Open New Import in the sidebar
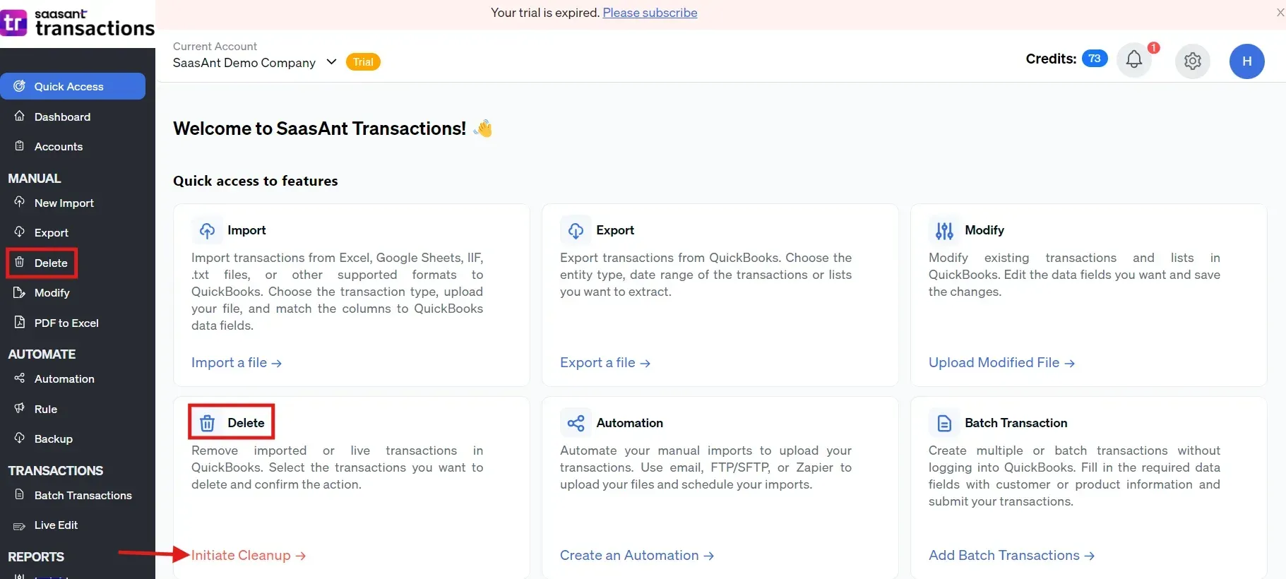 click(x=64, y=203)
